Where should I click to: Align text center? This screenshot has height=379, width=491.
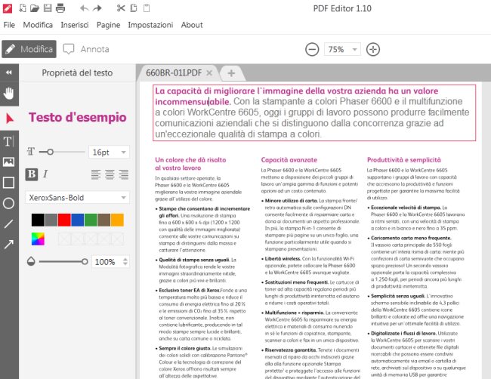(110, 174)
